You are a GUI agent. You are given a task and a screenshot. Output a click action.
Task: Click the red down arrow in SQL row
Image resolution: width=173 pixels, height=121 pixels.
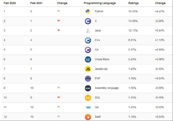59,97
